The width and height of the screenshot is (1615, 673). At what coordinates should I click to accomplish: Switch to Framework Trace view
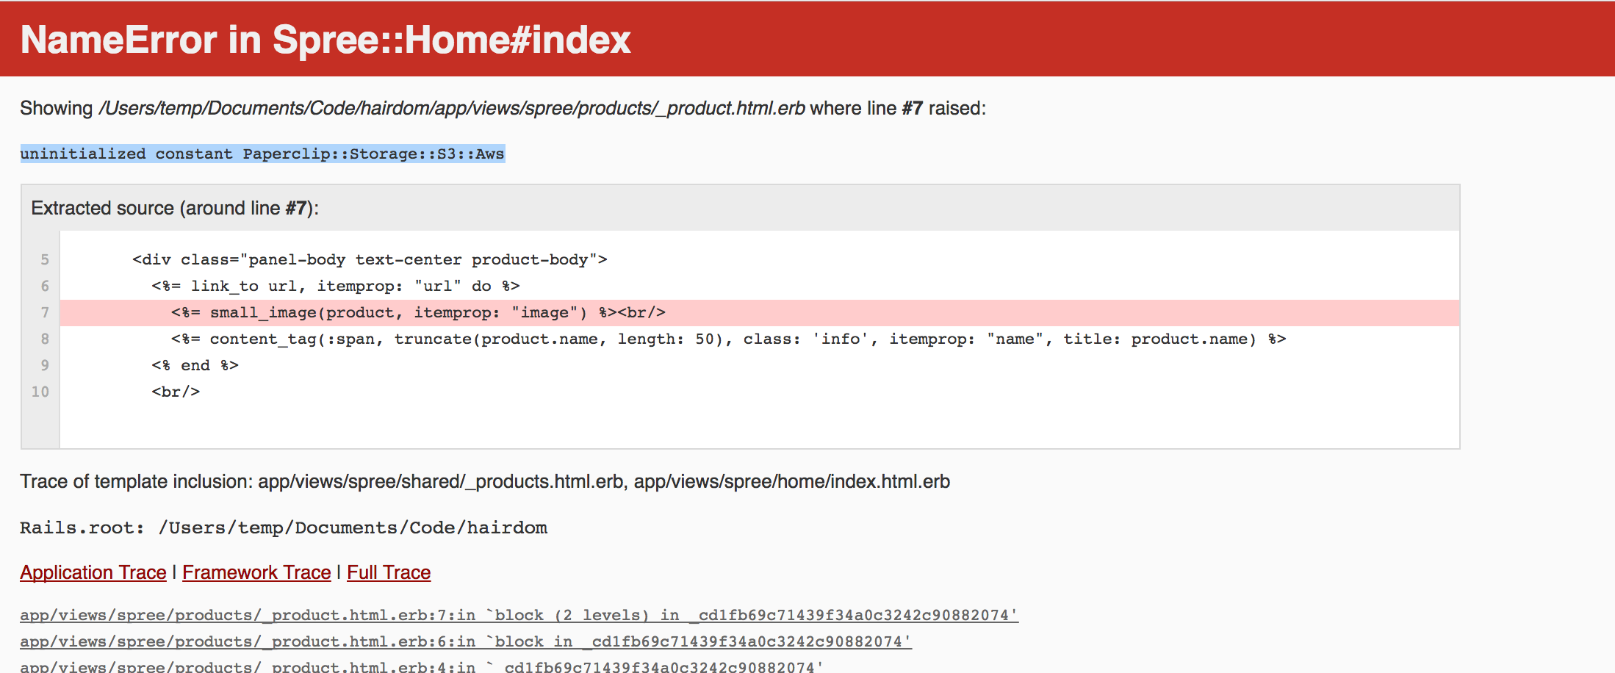tap(256, 572)
